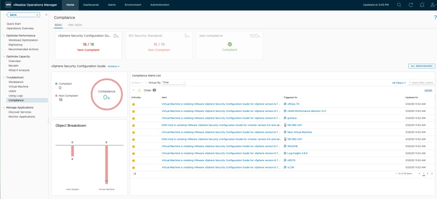Click the refresh circular arrow icon
The image size is (437, 199).
(x=411, y=5)
